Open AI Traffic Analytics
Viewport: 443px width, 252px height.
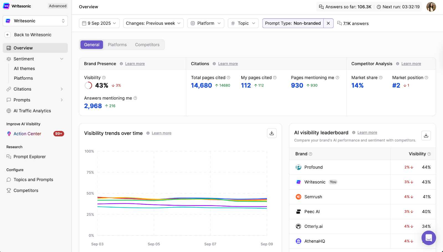32,111
